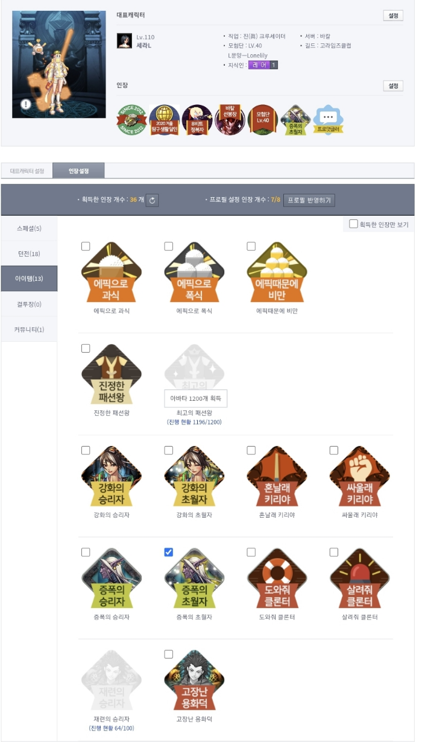This screenshot has height=742, width=422.
Task: Switch to the 대표캐릭터 설정 tab
Action: click(x=27, y=171)
